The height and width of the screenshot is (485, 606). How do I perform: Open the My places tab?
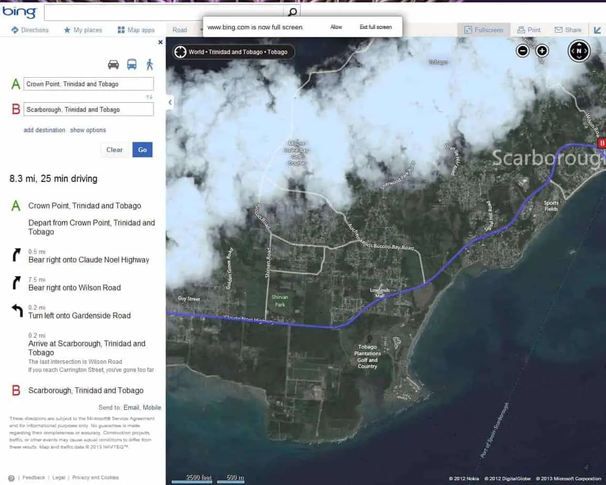point(83,30)
